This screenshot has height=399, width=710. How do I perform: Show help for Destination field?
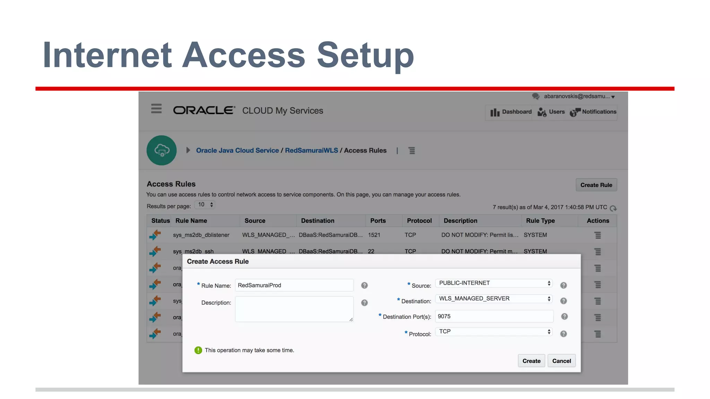click(x=564, y=301)
